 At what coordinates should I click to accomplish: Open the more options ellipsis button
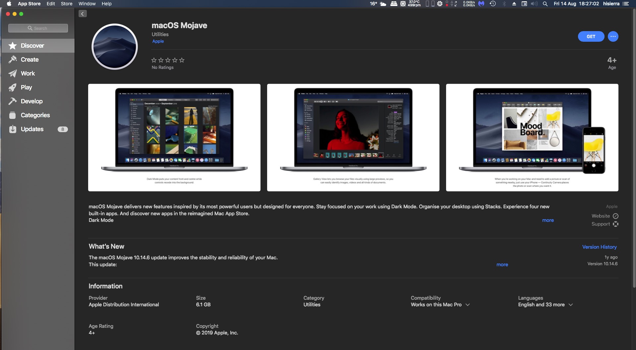pos(613,36)
